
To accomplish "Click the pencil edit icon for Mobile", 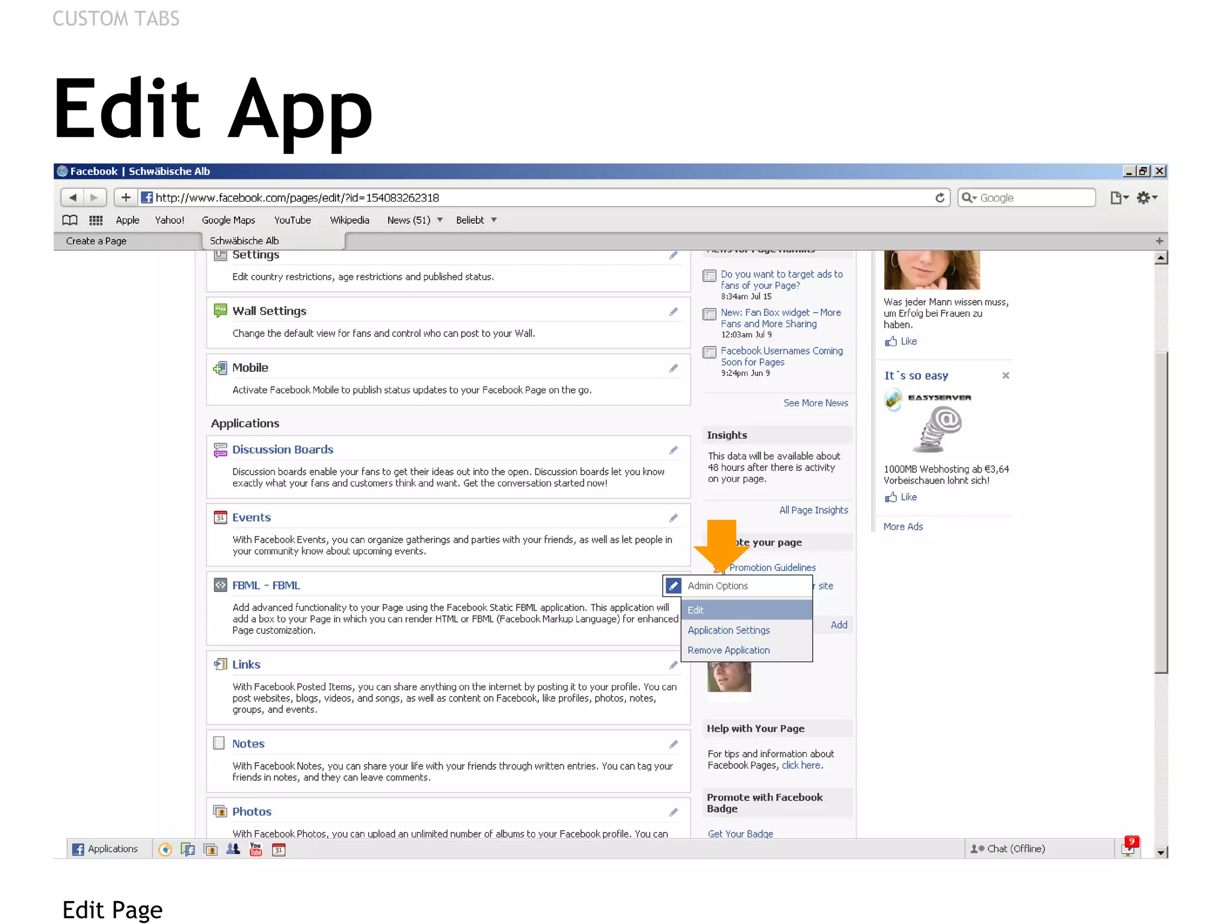I will click(x=673, y=368).
